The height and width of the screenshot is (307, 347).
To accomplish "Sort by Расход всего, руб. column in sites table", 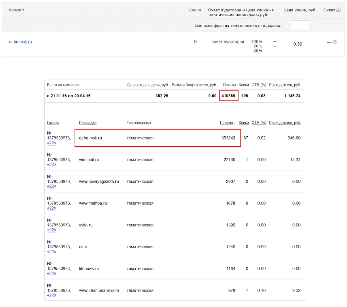I will tap(285, 122).
